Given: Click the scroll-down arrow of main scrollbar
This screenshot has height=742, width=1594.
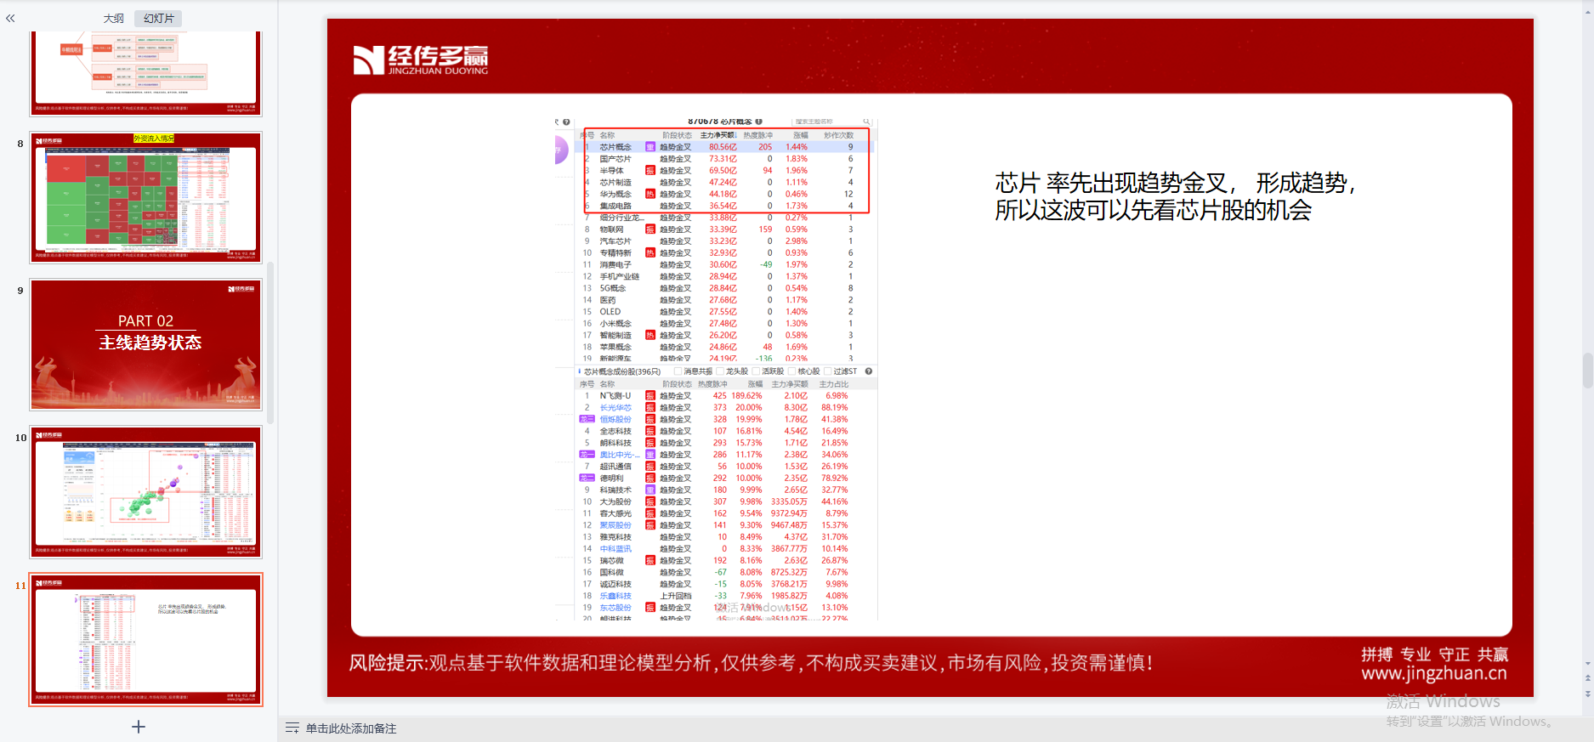Looking at the screenshot, I should (x=1587, y=663).
